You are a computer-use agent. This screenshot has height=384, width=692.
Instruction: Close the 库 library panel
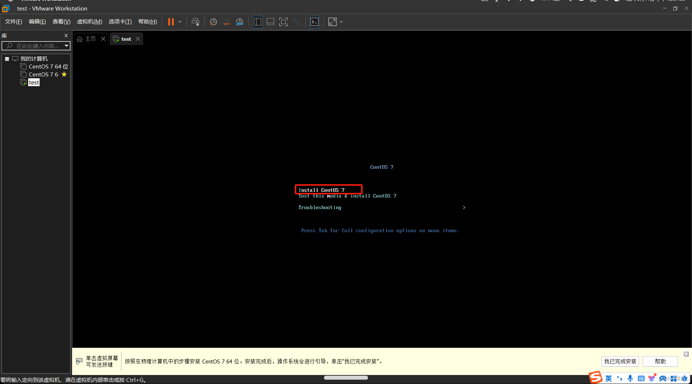click(x=66, y=35)
